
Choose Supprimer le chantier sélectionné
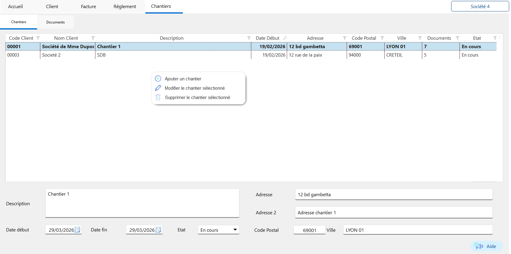(x=197, y=98)
